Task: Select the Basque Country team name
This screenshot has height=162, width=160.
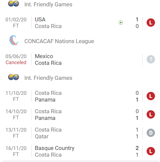Action: point(55,148)
